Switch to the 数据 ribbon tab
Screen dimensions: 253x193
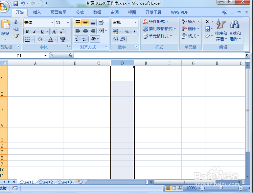97,12
